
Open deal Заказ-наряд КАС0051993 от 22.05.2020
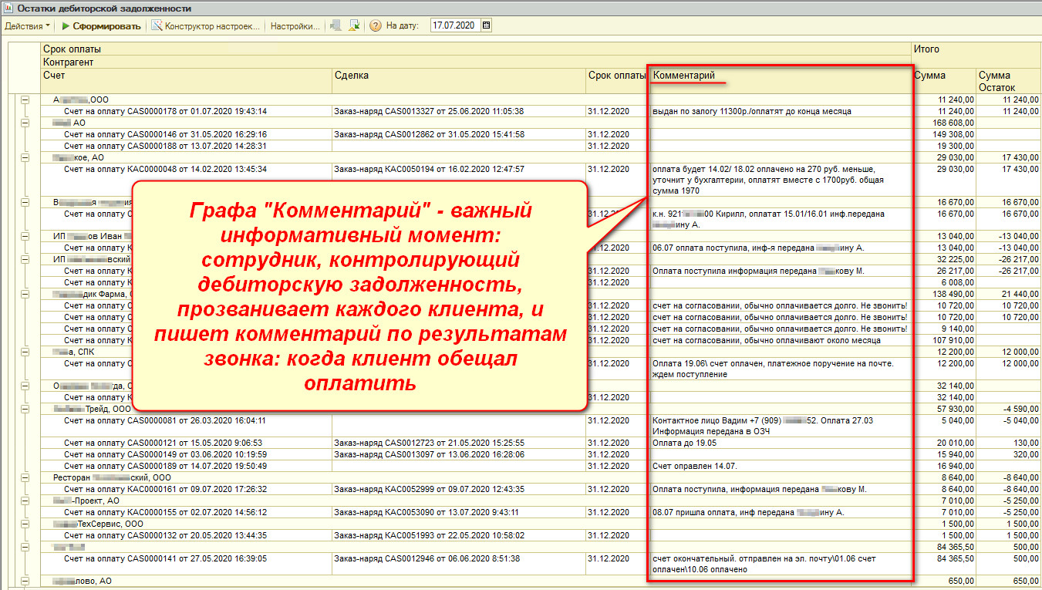tap(429, 535)
